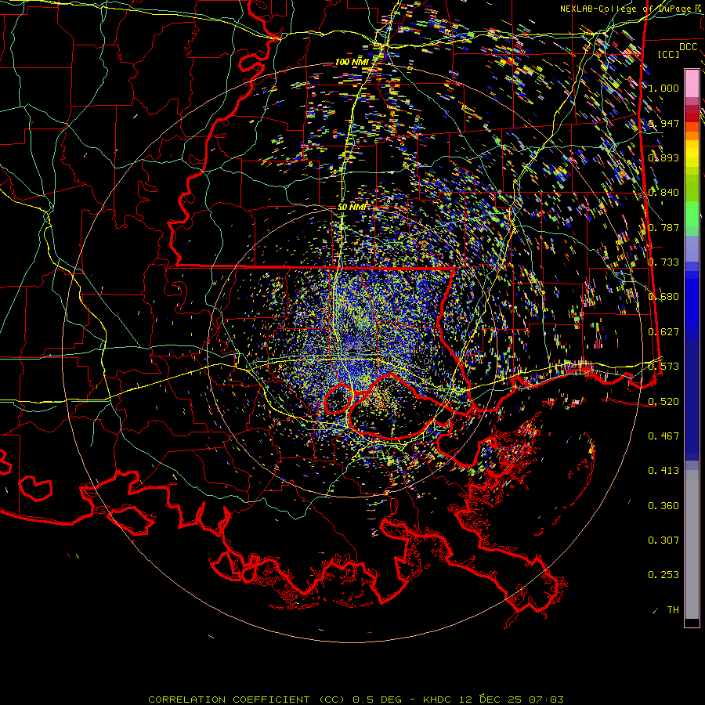
Task: Click the 0.360 color scale value
Action: pyautogui.click(x=663, y=506)
